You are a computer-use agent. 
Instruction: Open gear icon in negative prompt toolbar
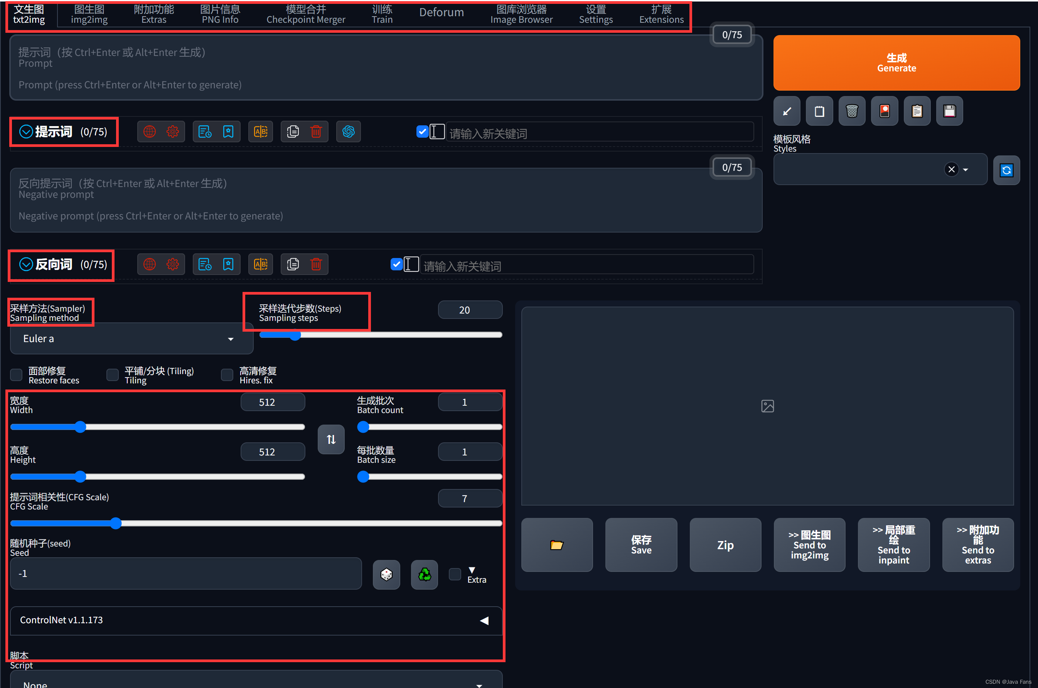(x=173, y=264)
